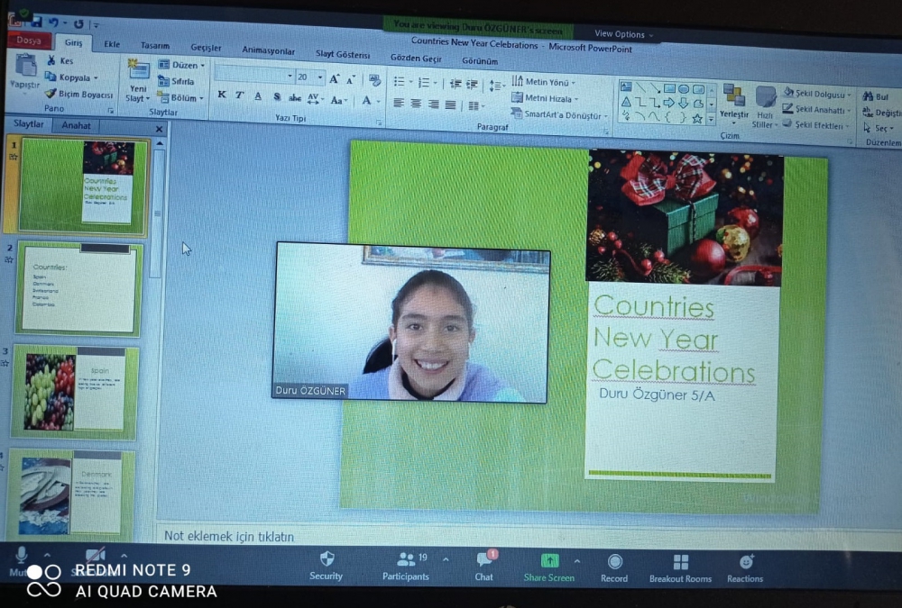Image resolution: width=902 pixels, height=608 pixels.
Task: Start Zoom recording with Record
Action: [614, 568]
